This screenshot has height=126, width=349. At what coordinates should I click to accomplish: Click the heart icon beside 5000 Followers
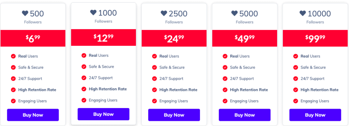[234, 13]
